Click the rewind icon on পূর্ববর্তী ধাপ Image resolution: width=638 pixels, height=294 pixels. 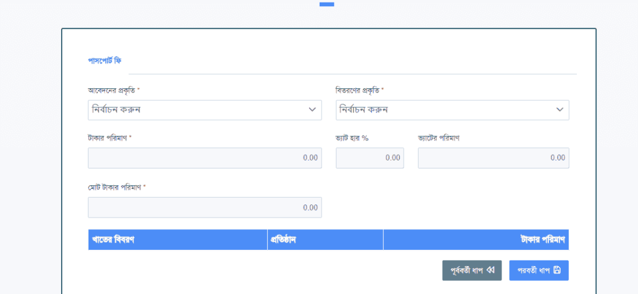[491, 270]
